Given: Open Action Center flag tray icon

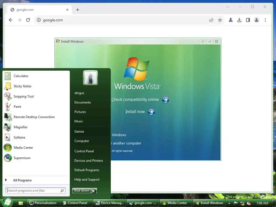Looking at the screenshot, I should (236, 203).
